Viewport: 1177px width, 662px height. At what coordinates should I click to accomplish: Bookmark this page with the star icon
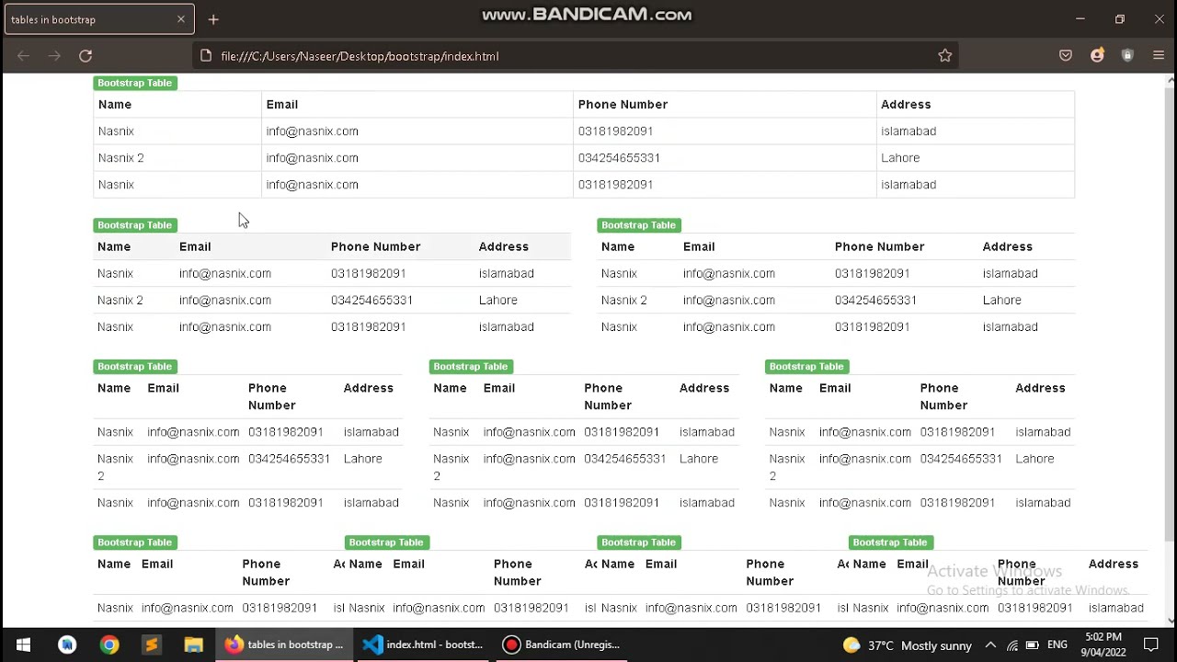click(944, 56)
